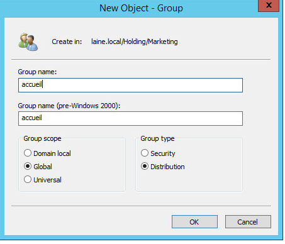Click the Group name label
The height and width of the screenshot is (244, 285).
(37, 72)
